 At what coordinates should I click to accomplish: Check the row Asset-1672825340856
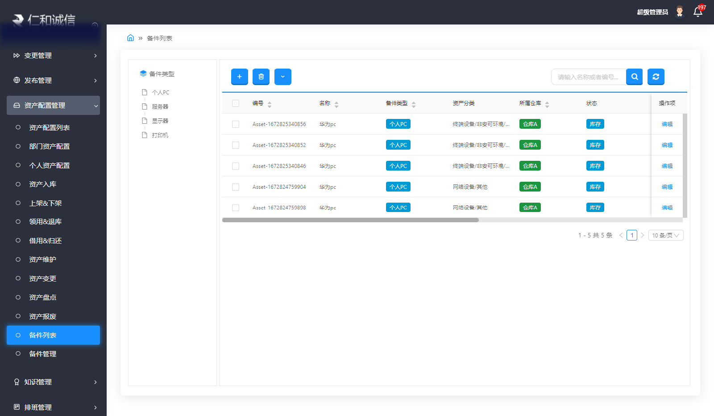coord(236,124)
